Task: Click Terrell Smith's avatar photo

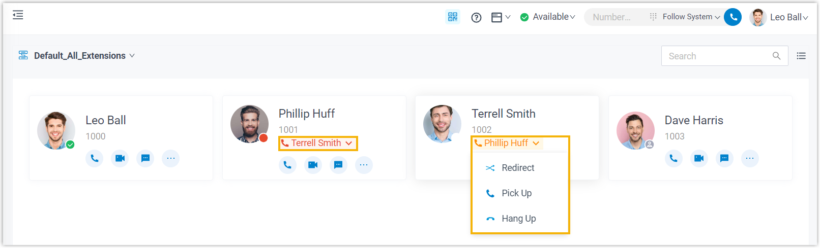Action: (x=442, y=124)
